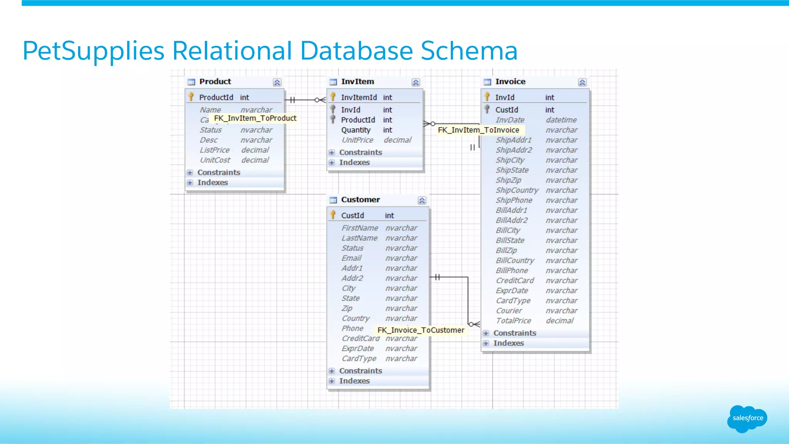Select the Desc column in Product
This screenshot has height=444, width=789.
235,140
